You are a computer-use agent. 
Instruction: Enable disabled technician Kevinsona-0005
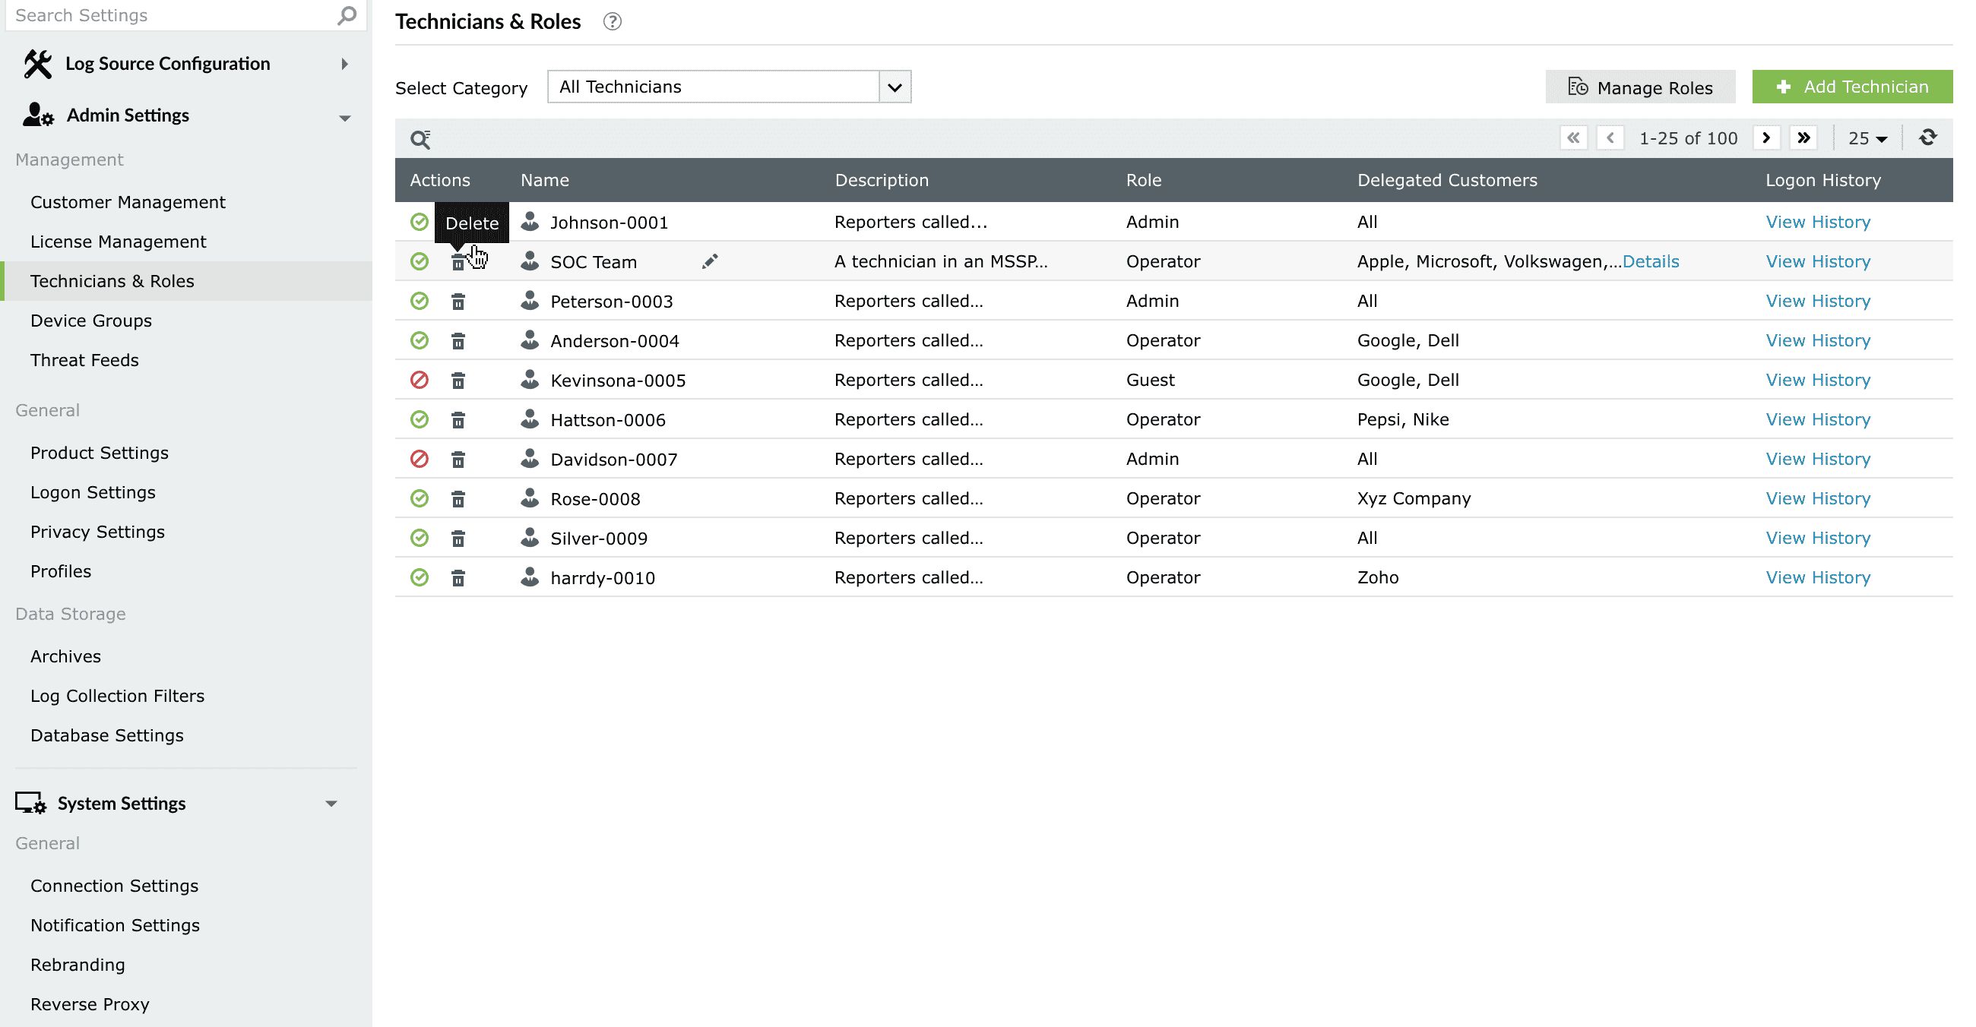420,380
